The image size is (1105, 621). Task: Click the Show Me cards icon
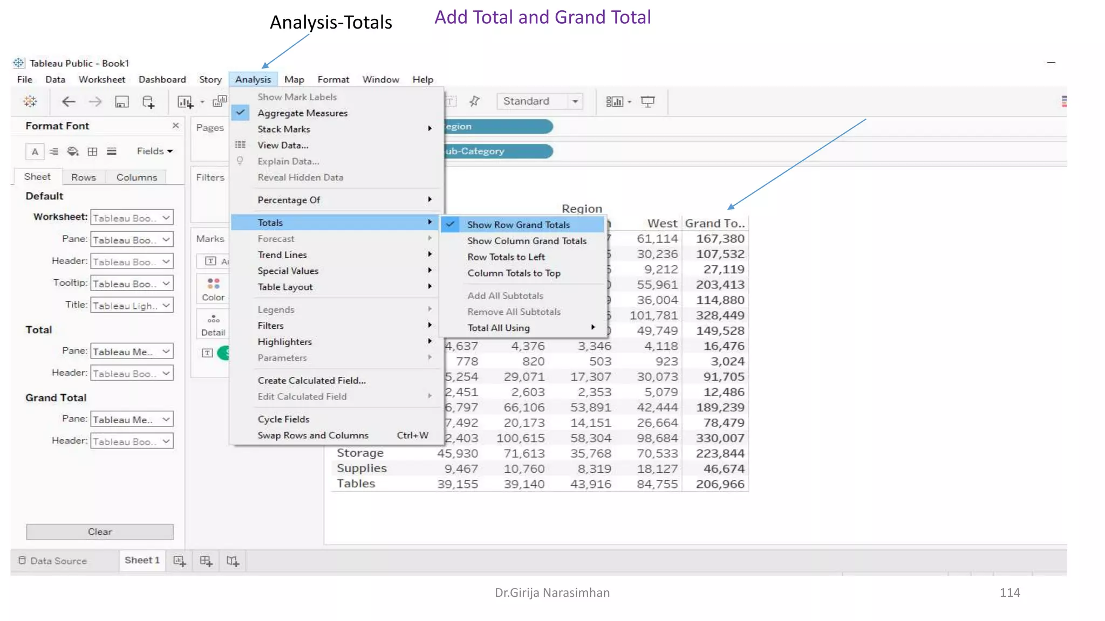click(x=614, y=101)
